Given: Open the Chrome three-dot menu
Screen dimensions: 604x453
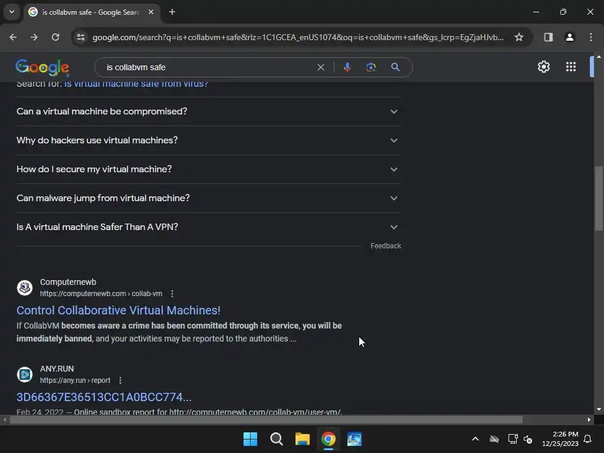Looking at the screenshot, I should point(590,37).
